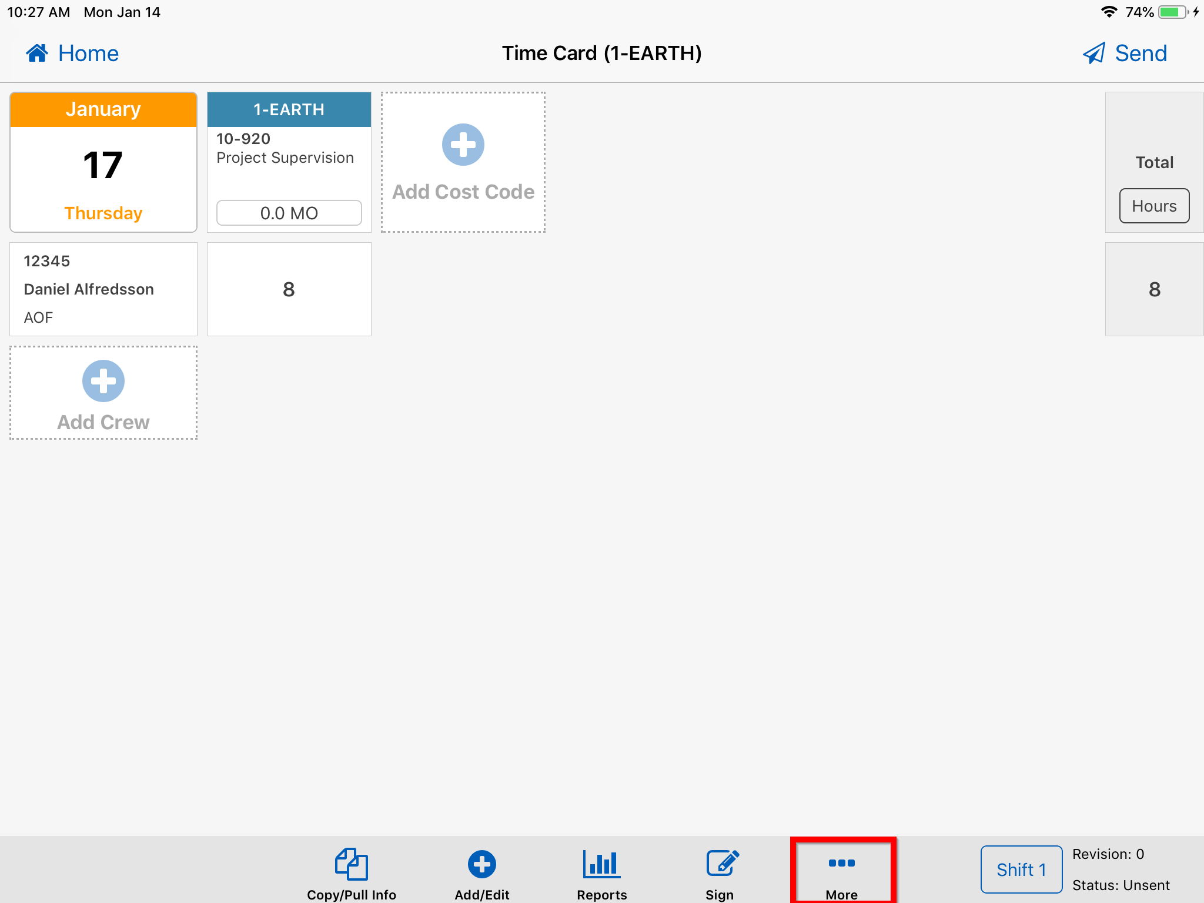Open the January 17 date selector
Image resolution: width=1204 pixels, height=903 pixels.
tap(103, 162)
